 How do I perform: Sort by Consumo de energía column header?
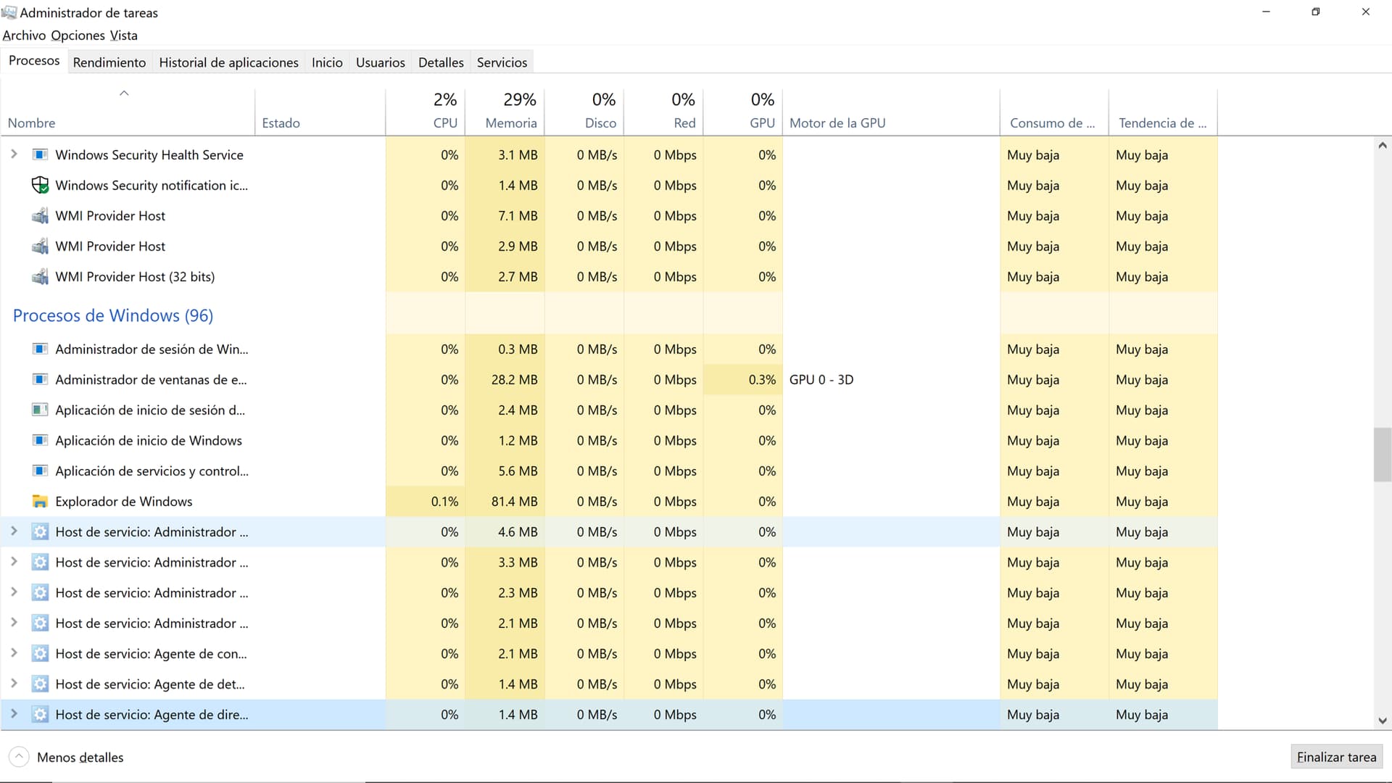1054,112
